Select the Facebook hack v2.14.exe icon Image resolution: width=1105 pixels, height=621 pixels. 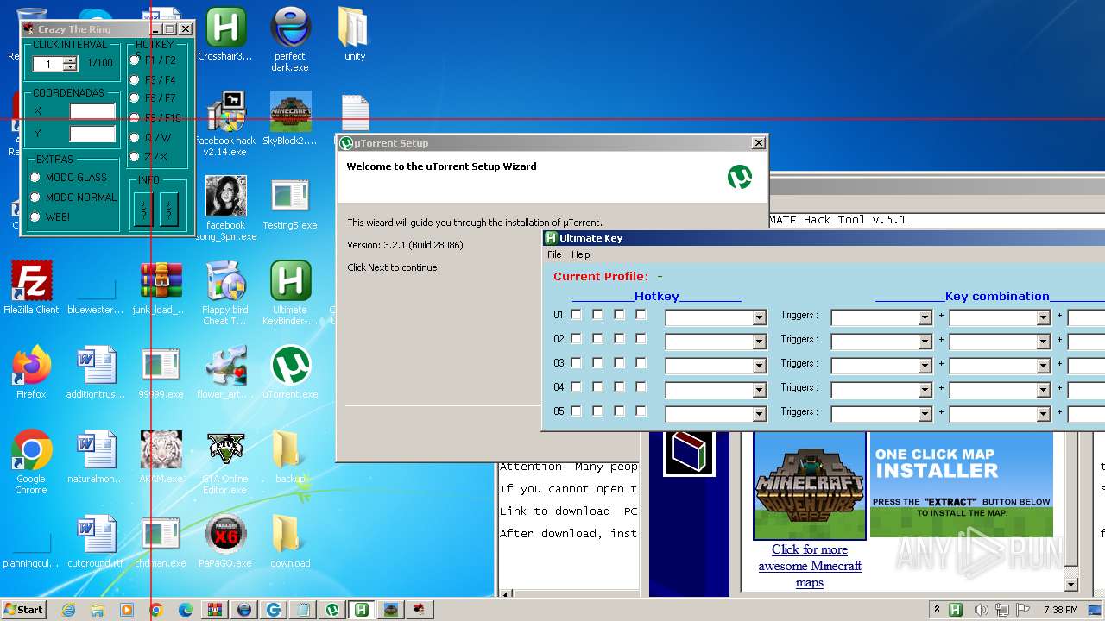point(225,123)
